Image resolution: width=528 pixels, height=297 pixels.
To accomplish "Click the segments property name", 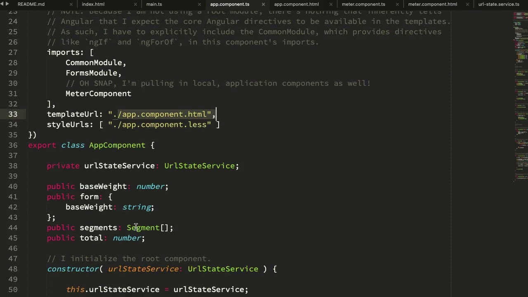I will (x=98, y=228).
